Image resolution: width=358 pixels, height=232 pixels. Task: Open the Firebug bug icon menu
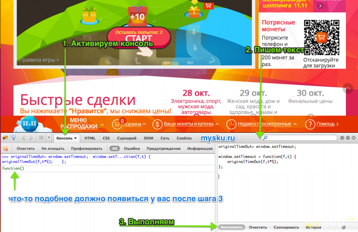click(5, 138)
